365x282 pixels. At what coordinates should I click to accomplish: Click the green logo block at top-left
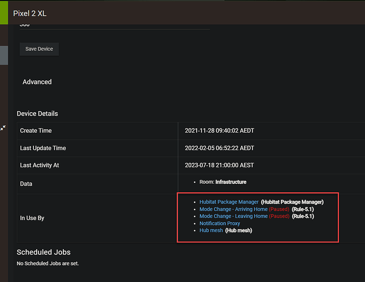point(3,11)
